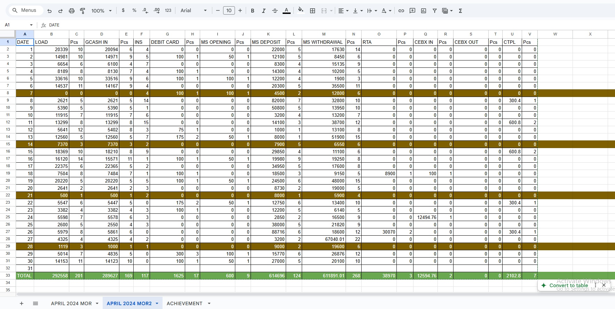Screen dimensions: 615x309
Task: Click the formula bar showing DATE
Action: click(331, 25)
